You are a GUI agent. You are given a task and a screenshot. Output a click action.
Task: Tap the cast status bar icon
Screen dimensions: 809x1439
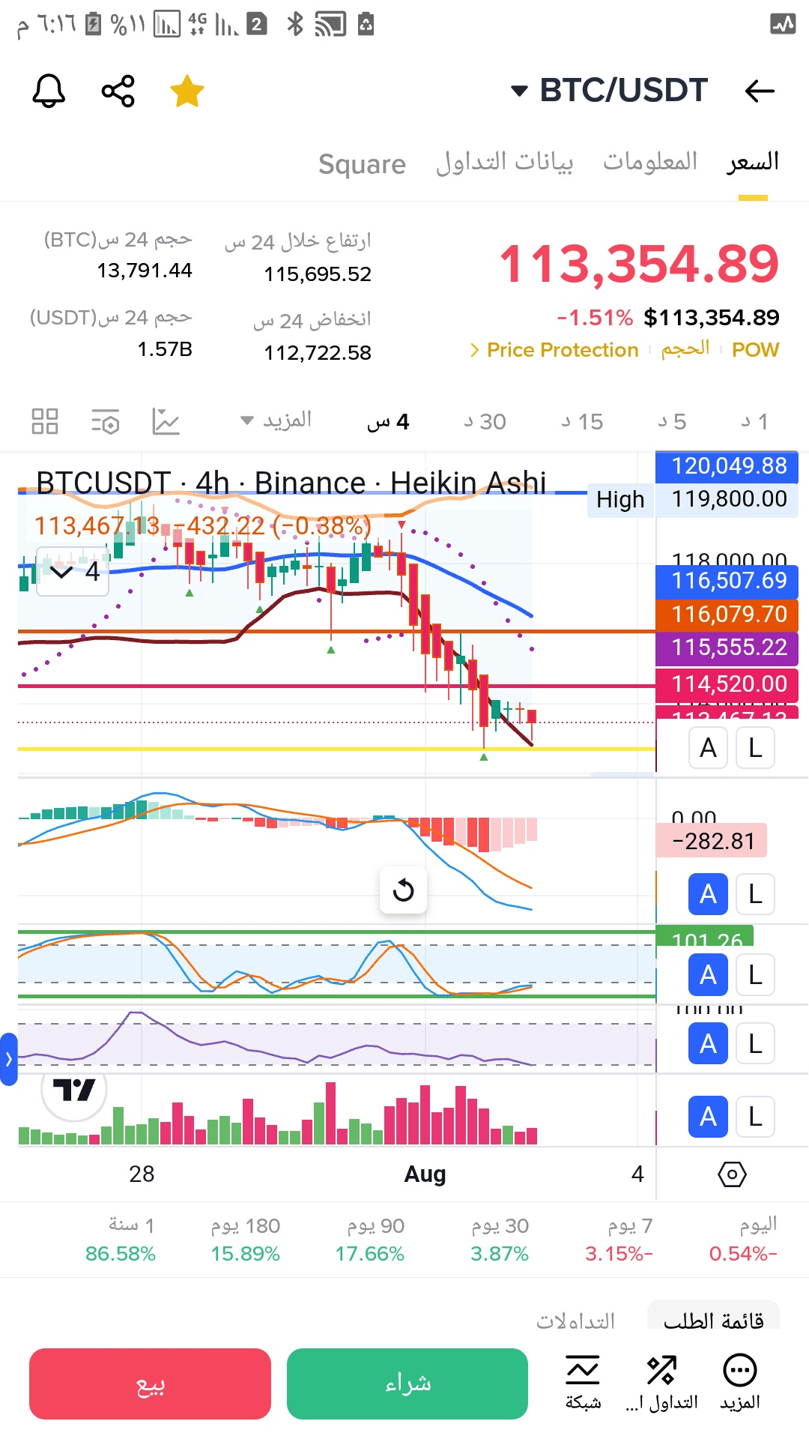click(x=330, y=25)
